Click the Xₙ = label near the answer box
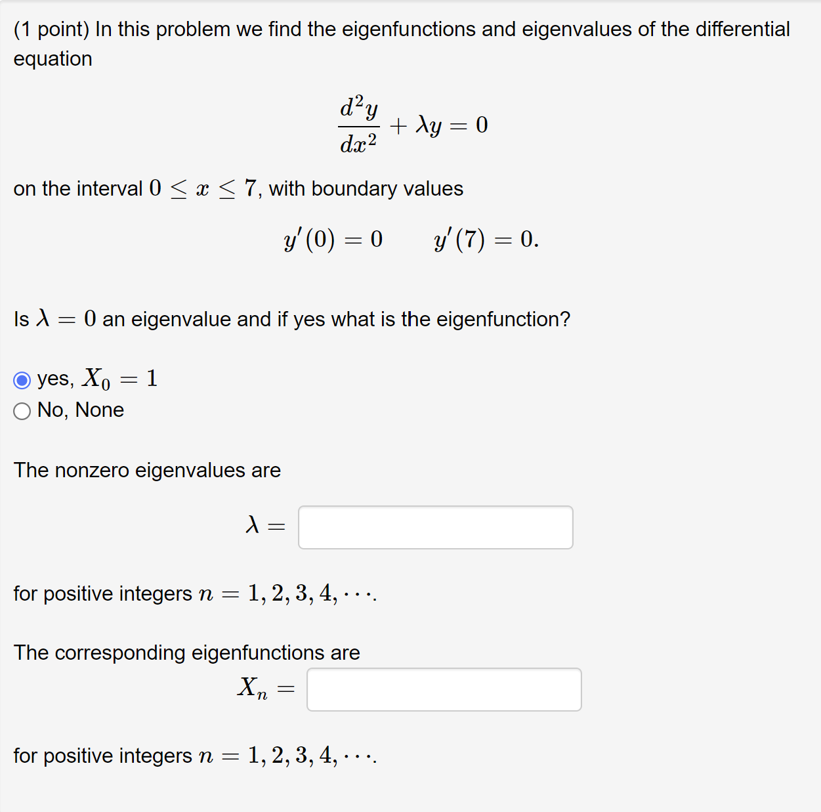821x812 pixels. [x=264, y=689]
